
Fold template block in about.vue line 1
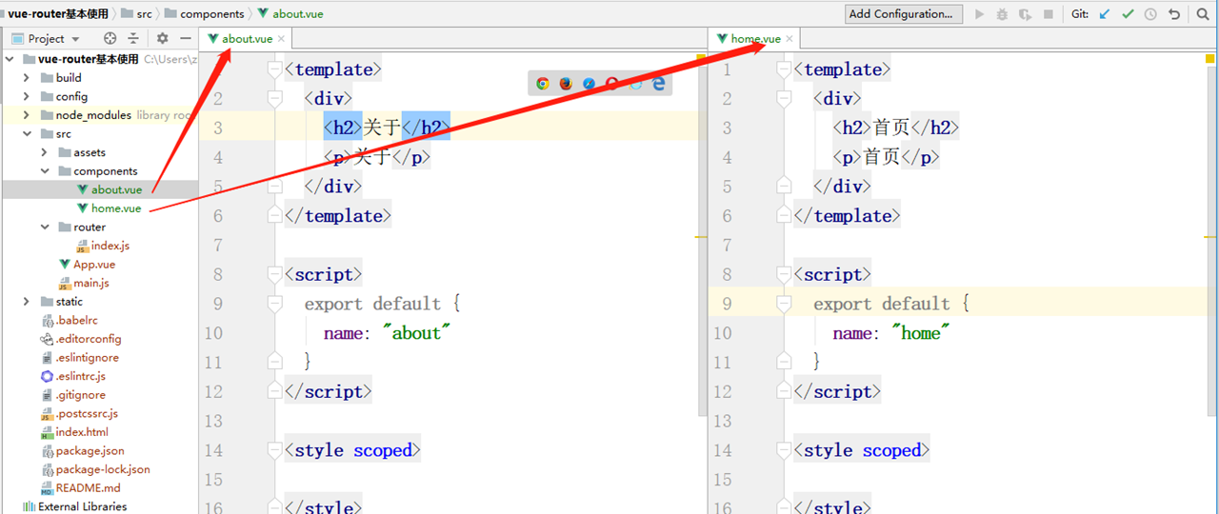(x=275, y=69)
